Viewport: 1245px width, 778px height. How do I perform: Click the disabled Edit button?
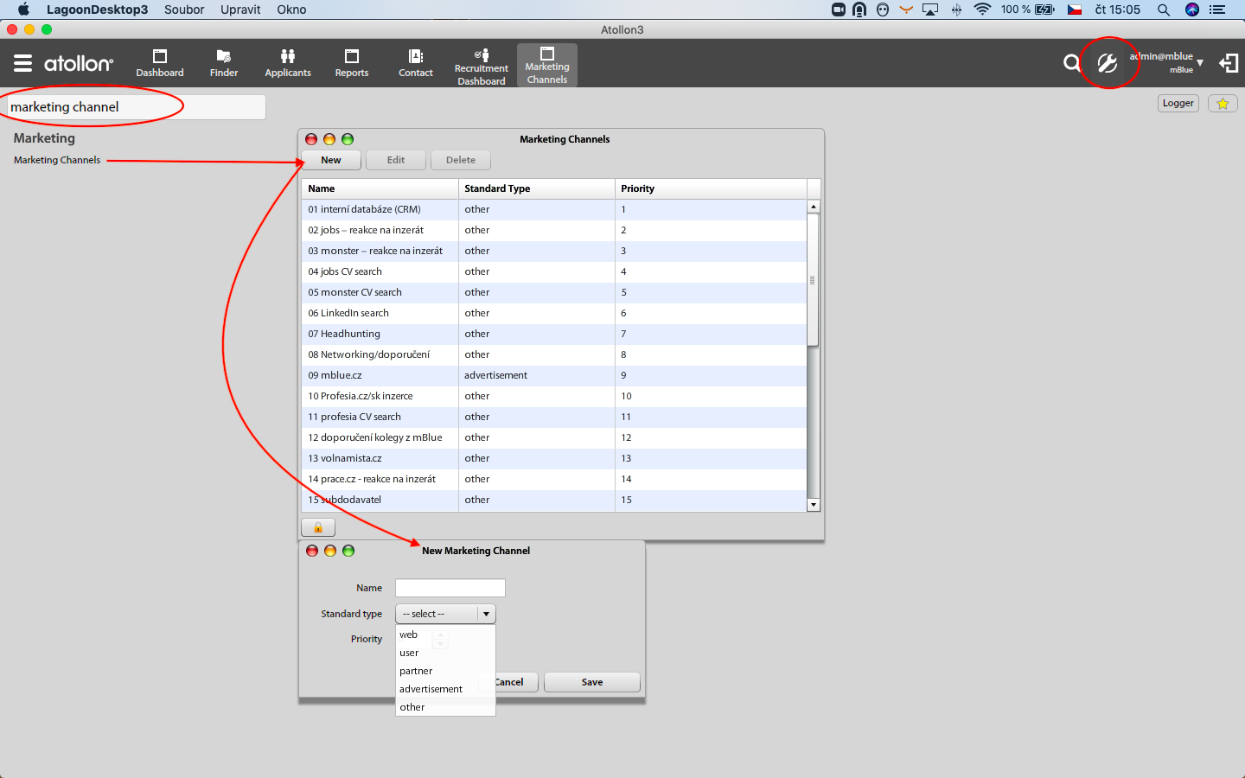(x=396, y=160)
